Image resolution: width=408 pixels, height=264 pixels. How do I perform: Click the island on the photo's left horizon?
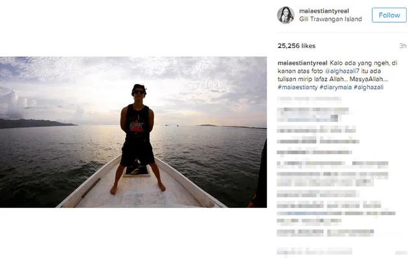coord(36,123)
